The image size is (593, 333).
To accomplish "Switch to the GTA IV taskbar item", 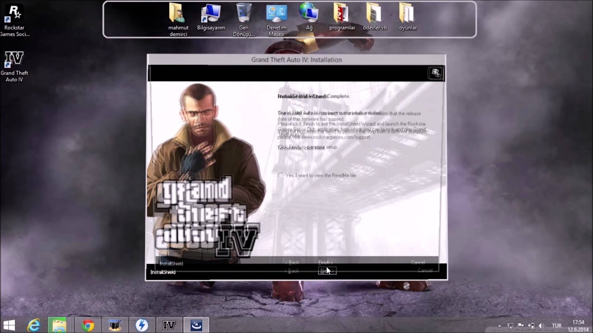I will point(169,325).
